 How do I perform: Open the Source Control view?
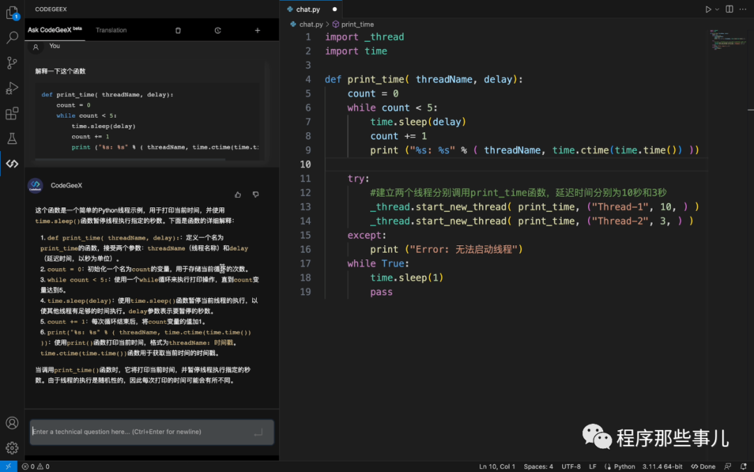pyautogui.click(x=12, y=62)
